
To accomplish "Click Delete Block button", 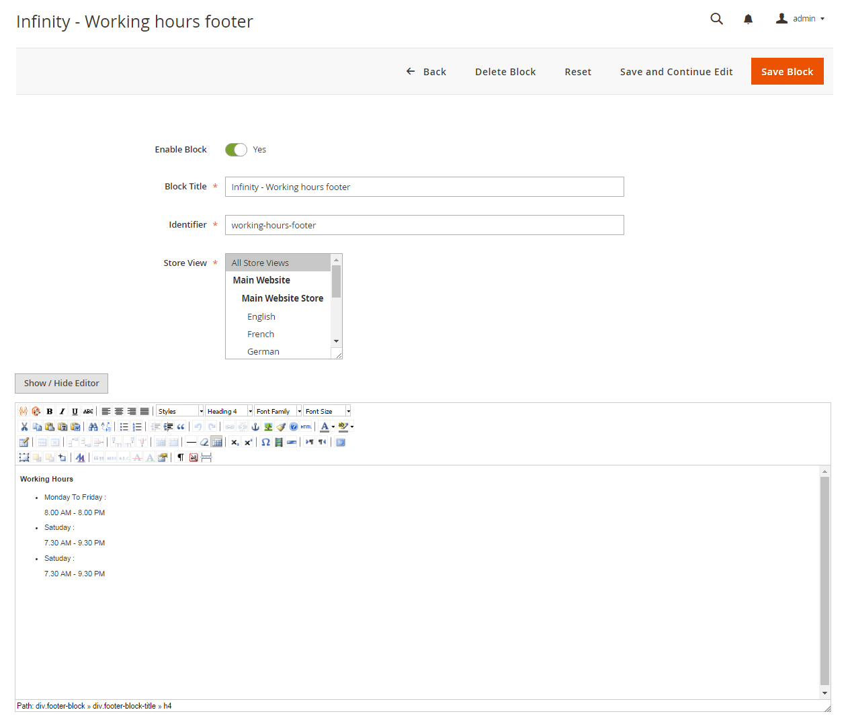I will (505, 71).
